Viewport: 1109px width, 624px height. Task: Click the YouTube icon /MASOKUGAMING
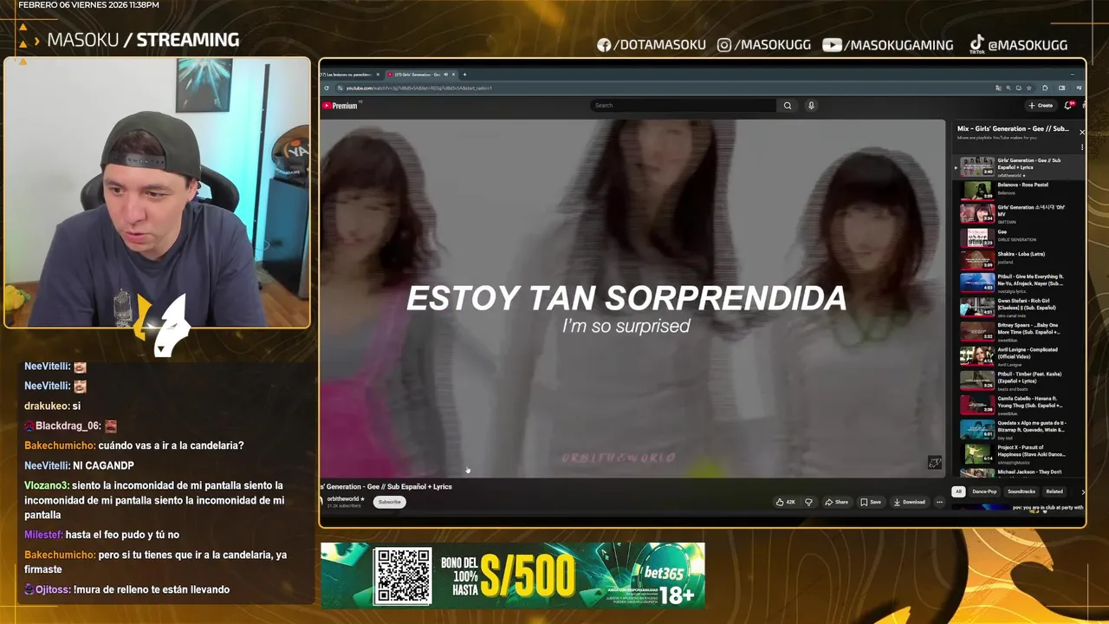pyautogui.click(x=832, y=45)
